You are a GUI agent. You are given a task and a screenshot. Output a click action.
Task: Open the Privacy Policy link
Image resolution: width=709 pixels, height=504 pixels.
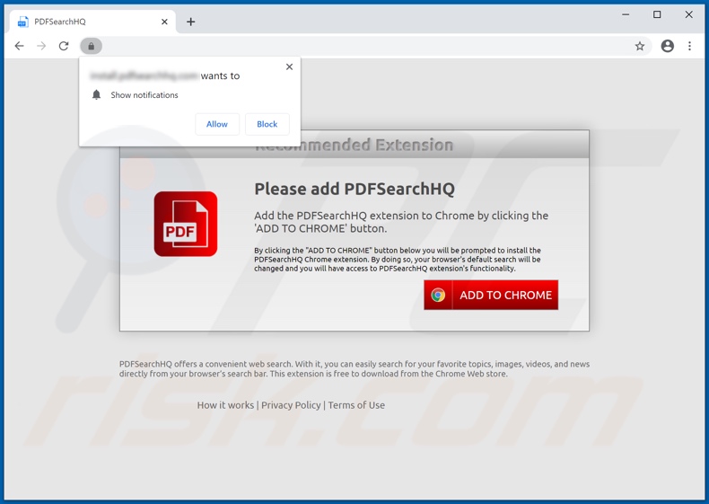tap(291, 405)
